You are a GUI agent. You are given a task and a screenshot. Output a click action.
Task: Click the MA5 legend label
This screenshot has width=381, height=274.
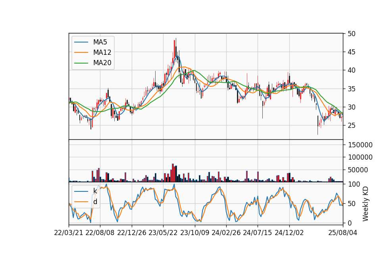coord(100,42)
